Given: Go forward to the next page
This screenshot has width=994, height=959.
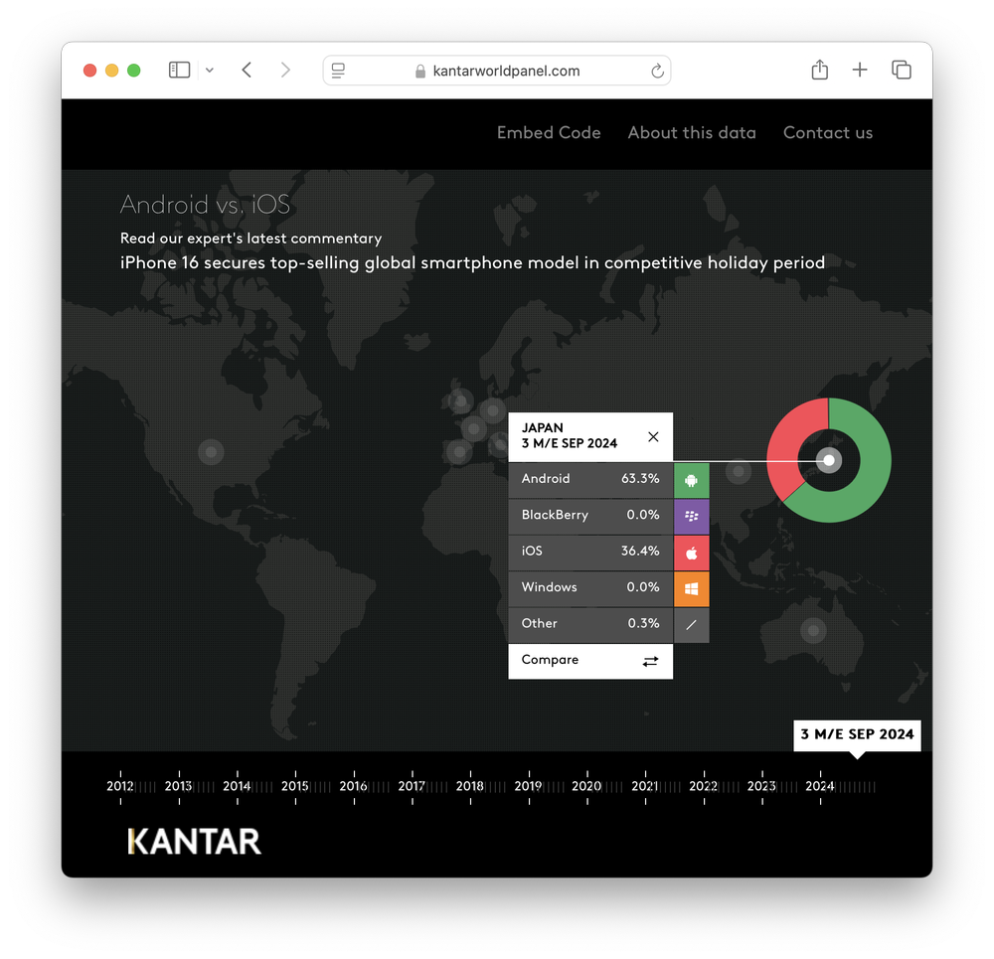Looking at the screenshot, I should click(x=285, y=70).
